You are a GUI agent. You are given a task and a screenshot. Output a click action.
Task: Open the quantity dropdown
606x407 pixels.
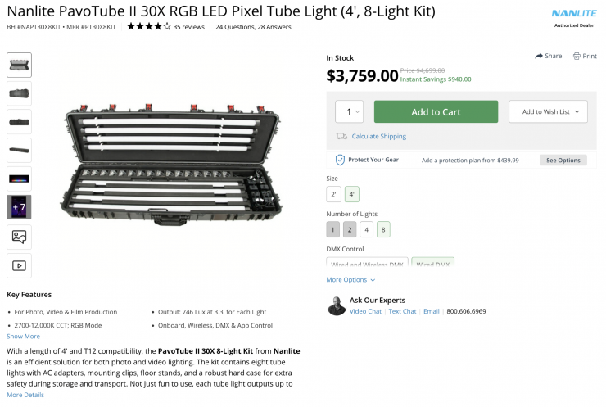tap(349, 112)
